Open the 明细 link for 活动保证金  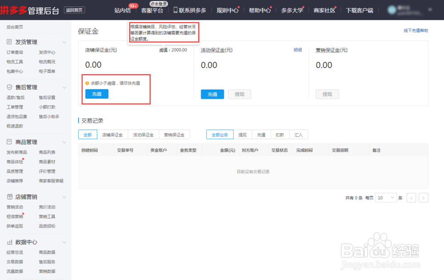coord(297,50)
